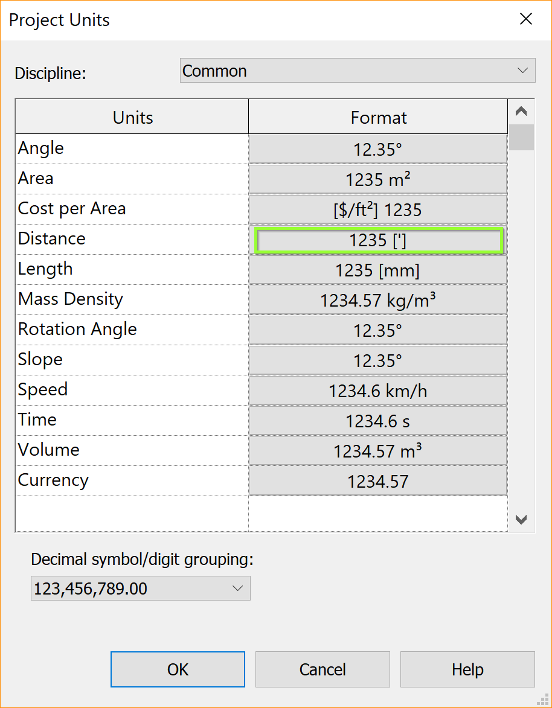Open Time format showing 1234.6 s

pos(378,420)
